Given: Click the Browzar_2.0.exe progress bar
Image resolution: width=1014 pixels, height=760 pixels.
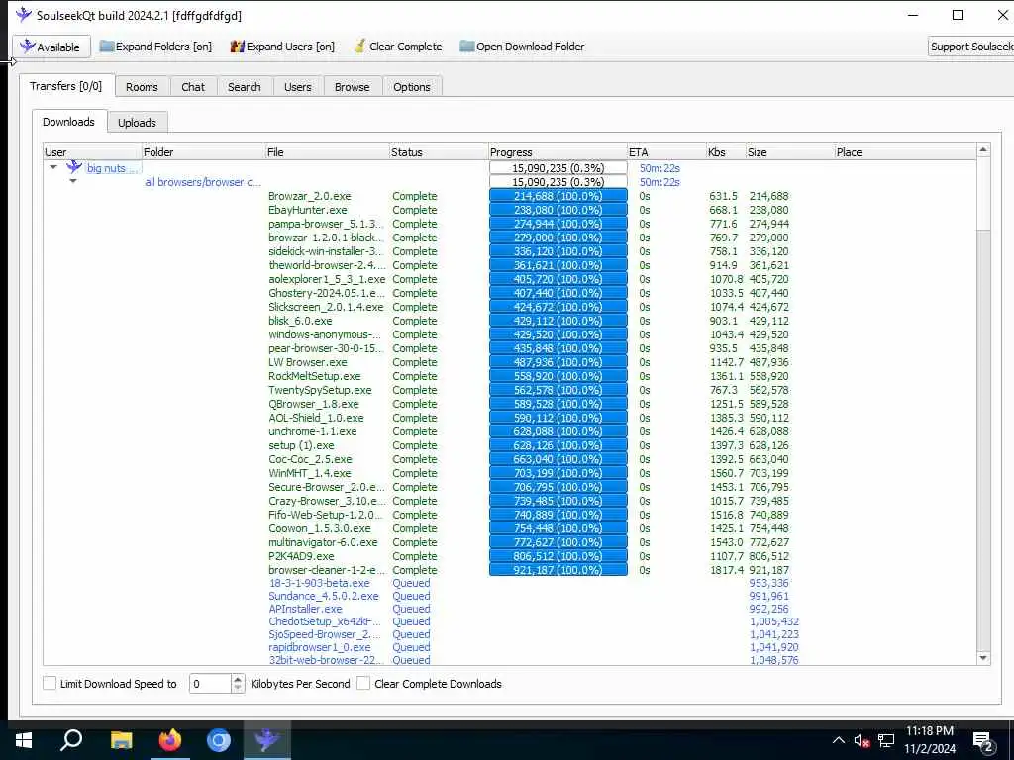Looking at the screenshot, I should point(558,196).
